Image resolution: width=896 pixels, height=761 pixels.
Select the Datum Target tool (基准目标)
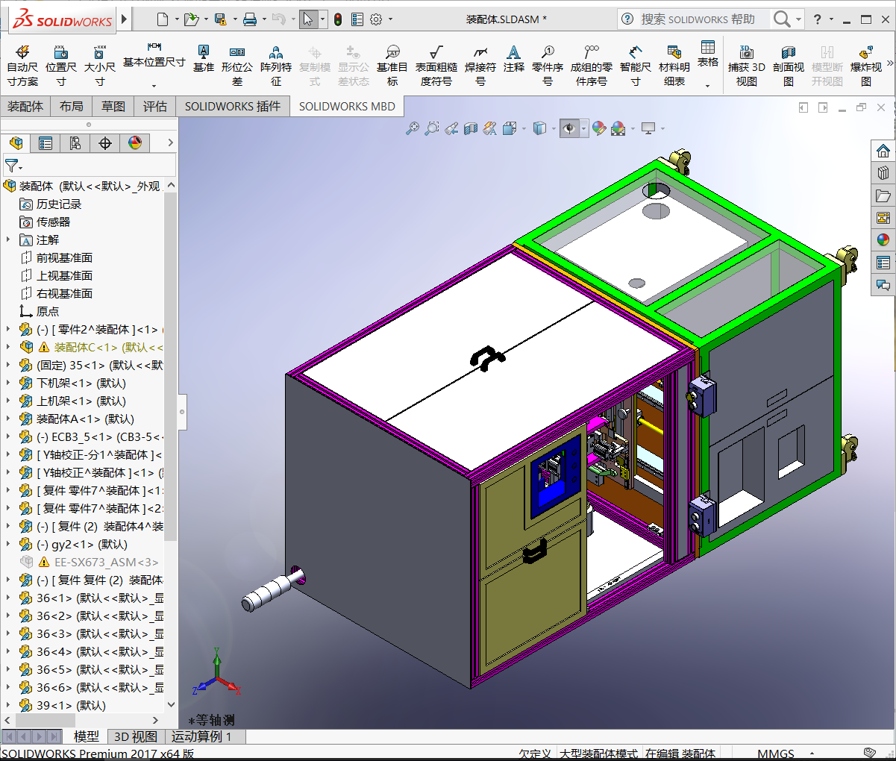click(392, 66)
